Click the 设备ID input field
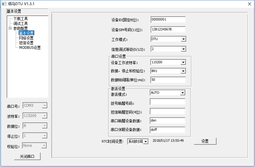Image resolution: width=255 pixels, height=167 pixels. [168, 20]
